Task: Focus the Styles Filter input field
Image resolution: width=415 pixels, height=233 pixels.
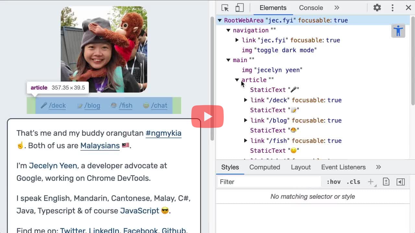Action: tap(269, 182)
